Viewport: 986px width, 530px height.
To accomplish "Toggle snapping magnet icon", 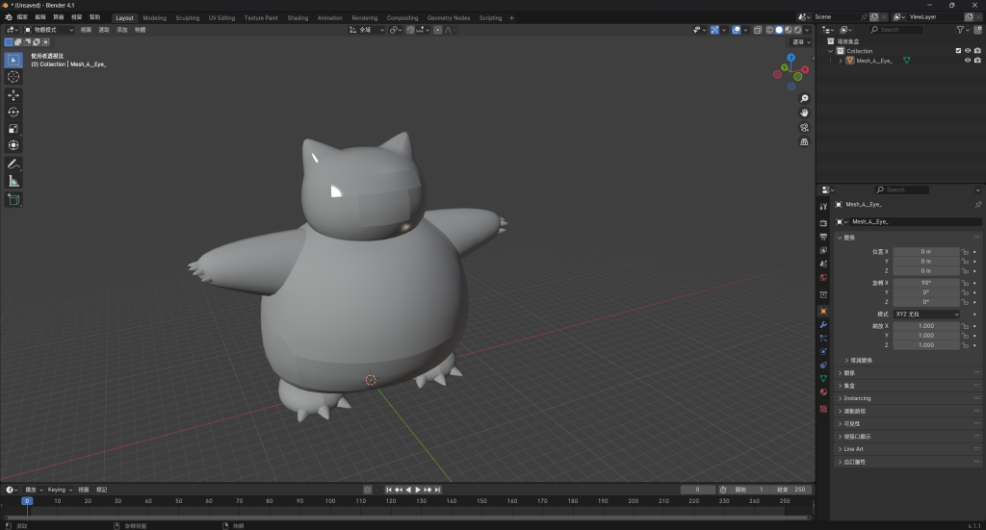I will point(410,30).
